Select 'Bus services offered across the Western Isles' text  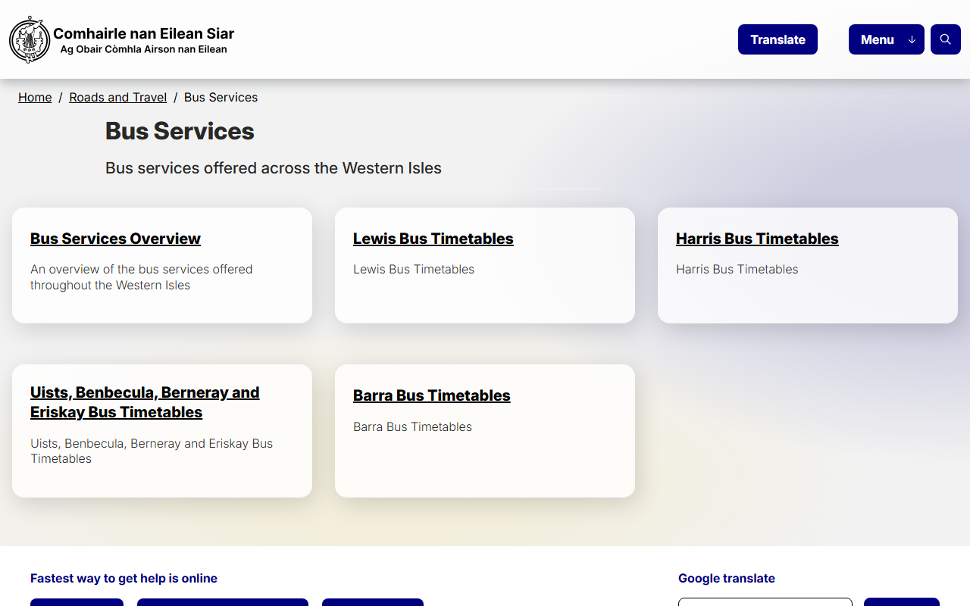pyautogui.click(x=274, y=168)
